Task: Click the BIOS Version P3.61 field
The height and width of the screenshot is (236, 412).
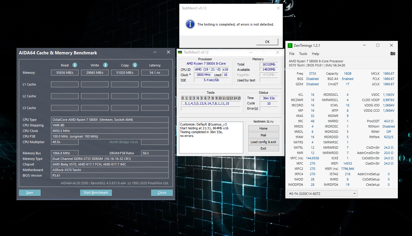Action: point(110,175)
